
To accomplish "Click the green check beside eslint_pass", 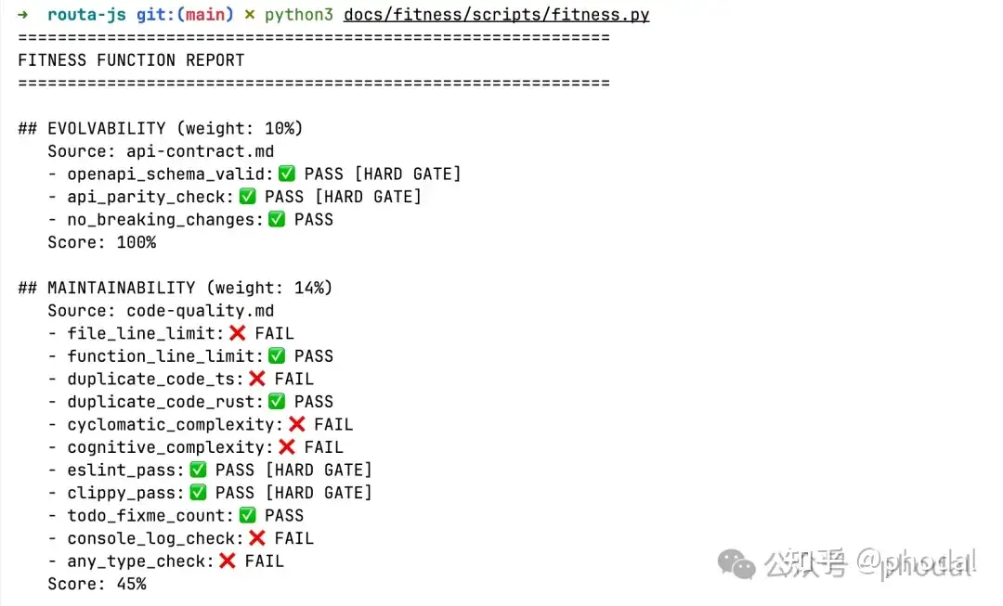I will coord(199,470).
